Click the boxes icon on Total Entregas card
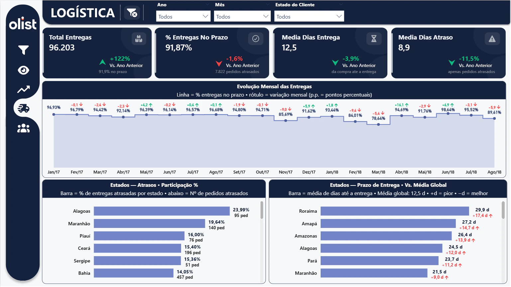The image size is (511, 287). coord(139,39)
